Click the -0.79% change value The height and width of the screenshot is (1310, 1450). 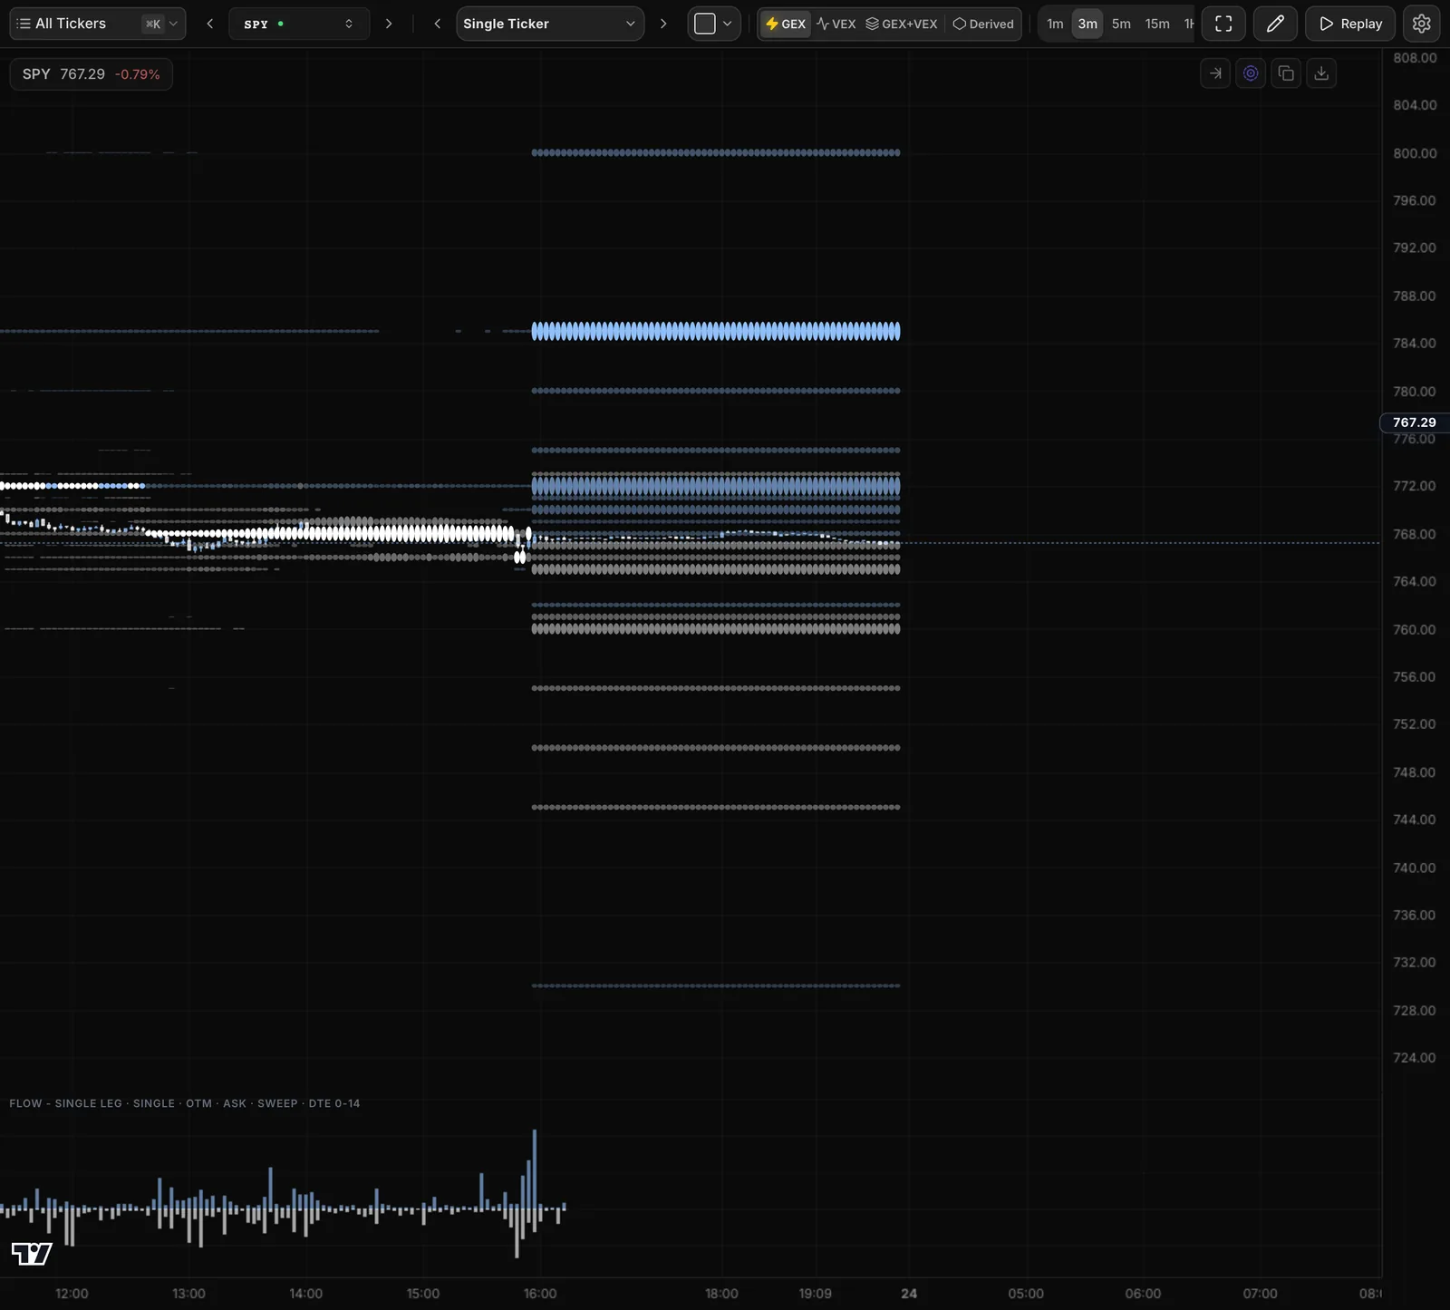137,74
